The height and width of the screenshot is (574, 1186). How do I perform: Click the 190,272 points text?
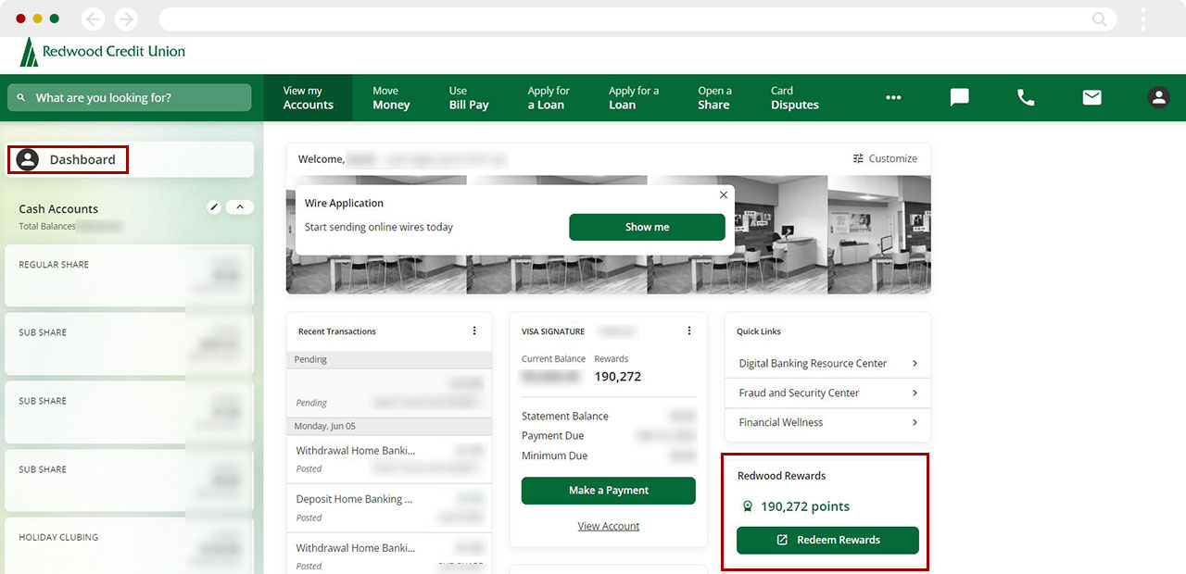pos(805,506)
